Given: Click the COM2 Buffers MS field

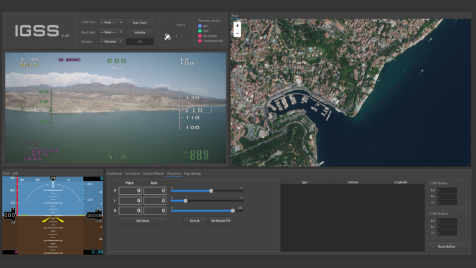Looking at the screenshot, I should (x=447, y=221).
